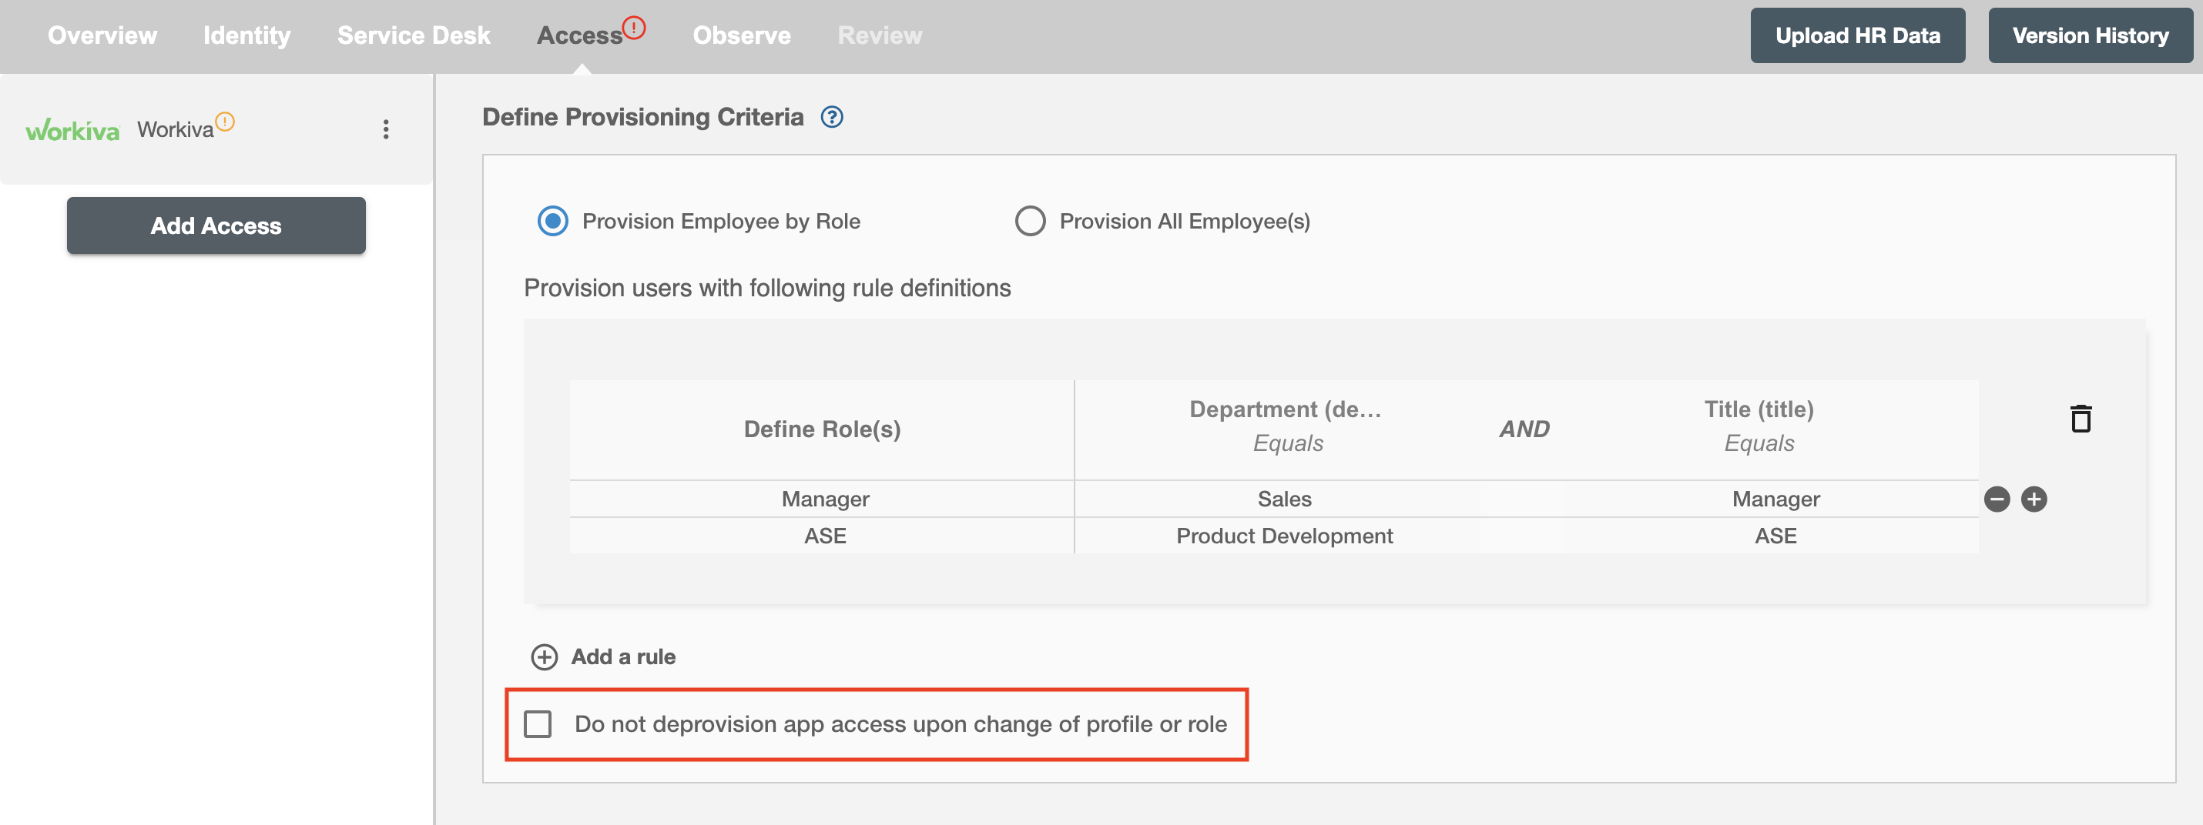
Task: Click the ASE role cell under Define Role(s)
Action: (x=824, y=536)
